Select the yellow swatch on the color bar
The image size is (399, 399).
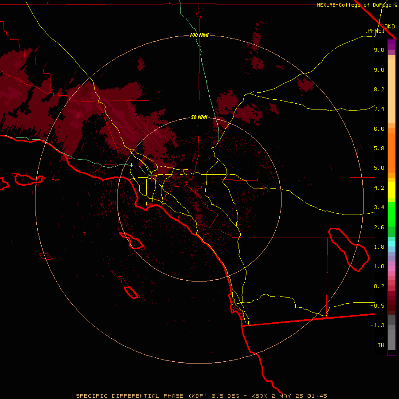coord(391,190)
